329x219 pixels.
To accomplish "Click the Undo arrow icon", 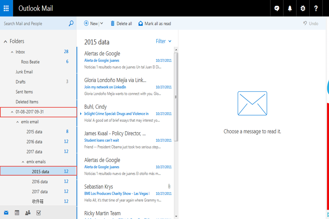I will coord(305,23).
